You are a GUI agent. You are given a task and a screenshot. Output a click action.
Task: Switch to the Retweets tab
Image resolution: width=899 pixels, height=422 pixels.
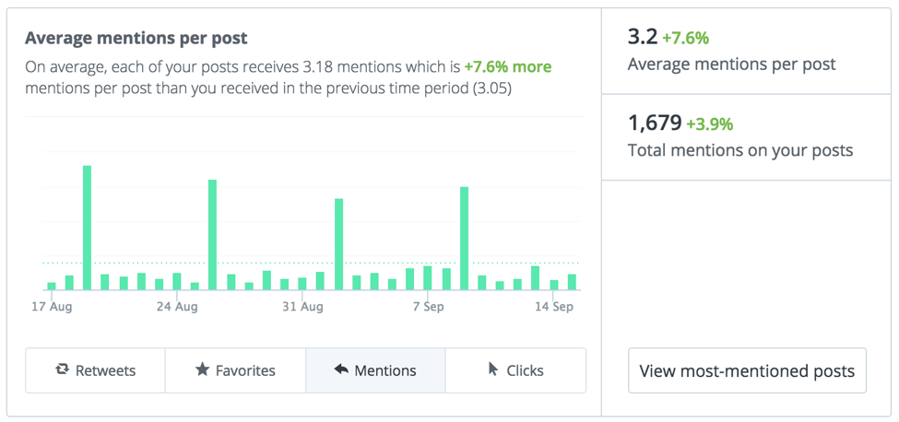[x=95, y=370]
